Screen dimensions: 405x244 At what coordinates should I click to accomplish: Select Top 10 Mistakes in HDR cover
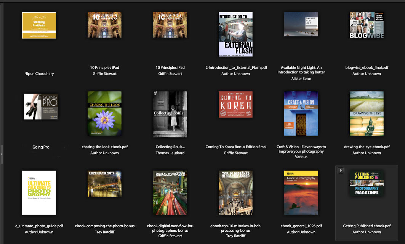pos(235,193)
